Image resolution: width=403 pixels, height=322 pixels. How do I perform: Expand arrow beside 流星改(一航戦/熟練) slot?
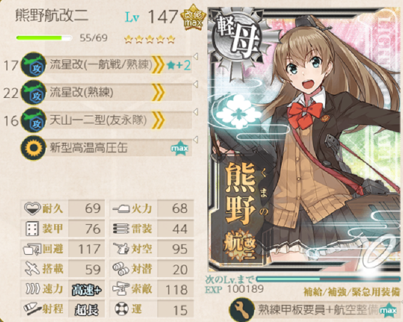click(196, 57)
